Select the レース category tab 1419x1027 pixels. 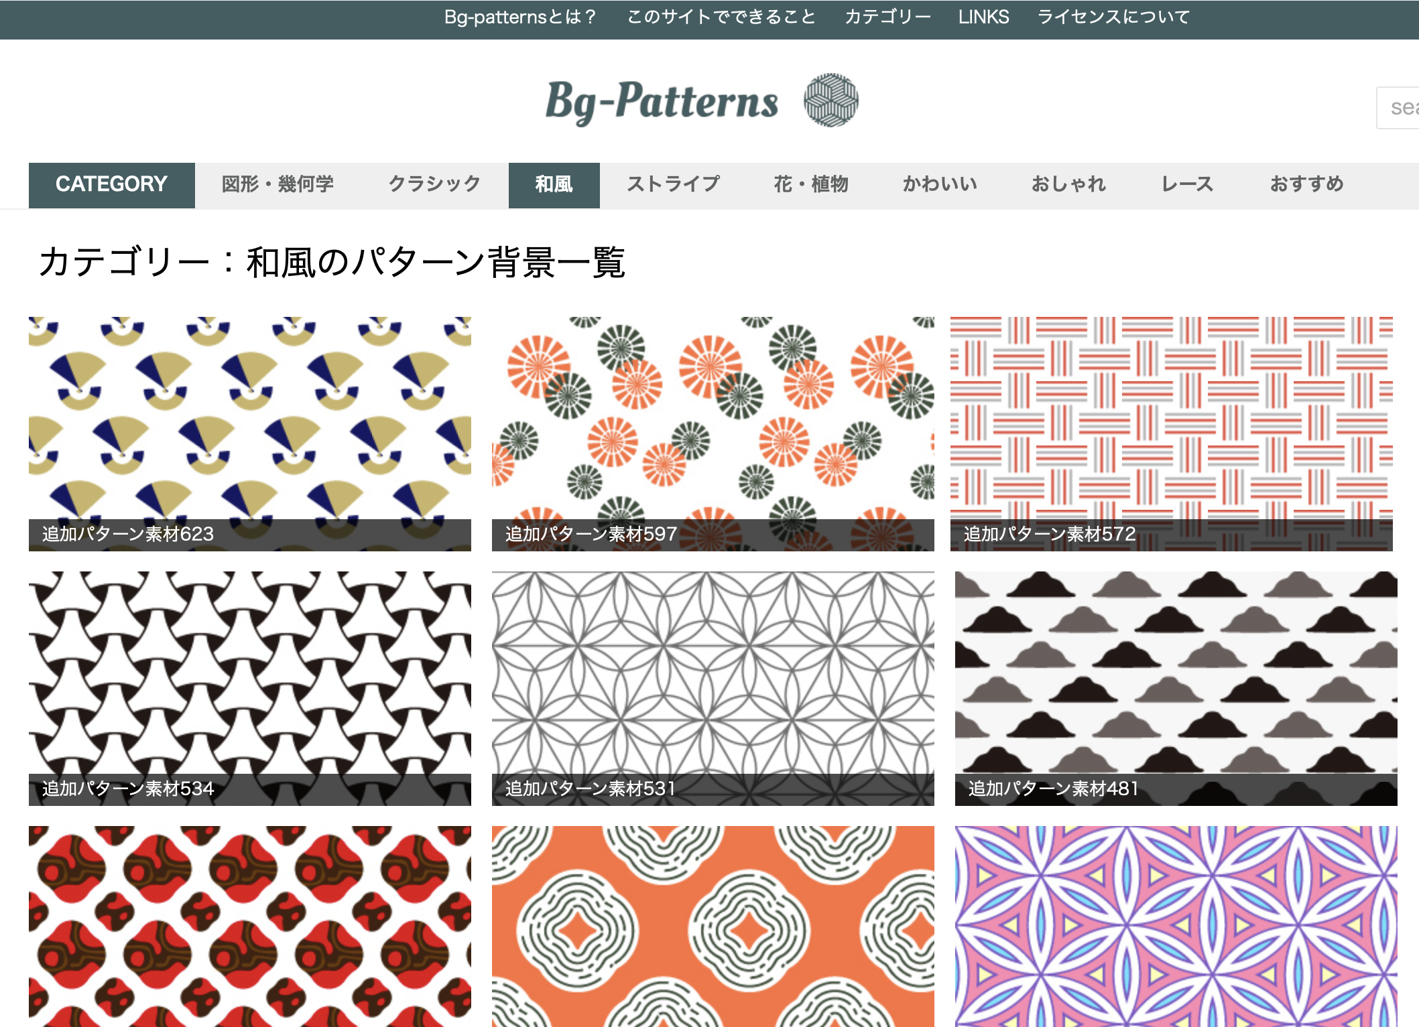1187,185
